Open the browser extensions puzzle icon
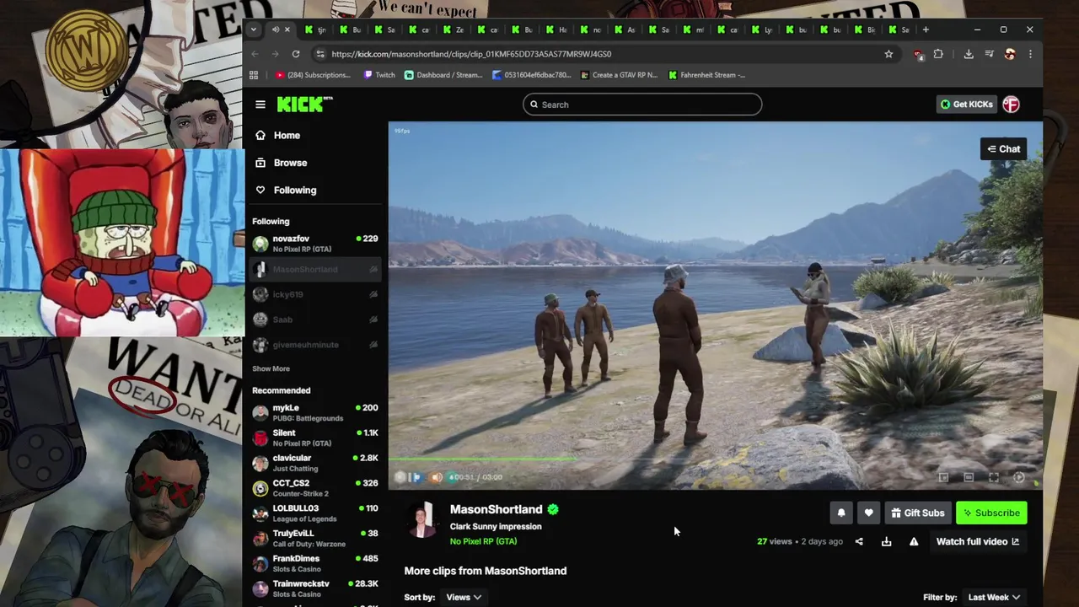The image size is (1079, 607). point(938,54)
